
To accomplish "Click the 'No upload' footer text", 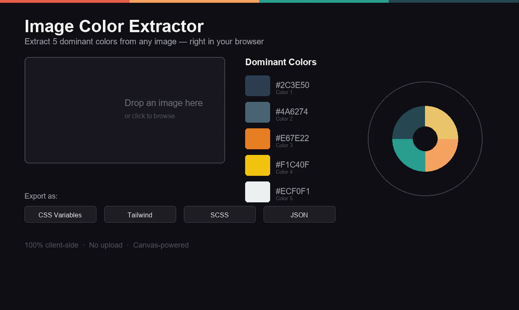I will (106, 245).
